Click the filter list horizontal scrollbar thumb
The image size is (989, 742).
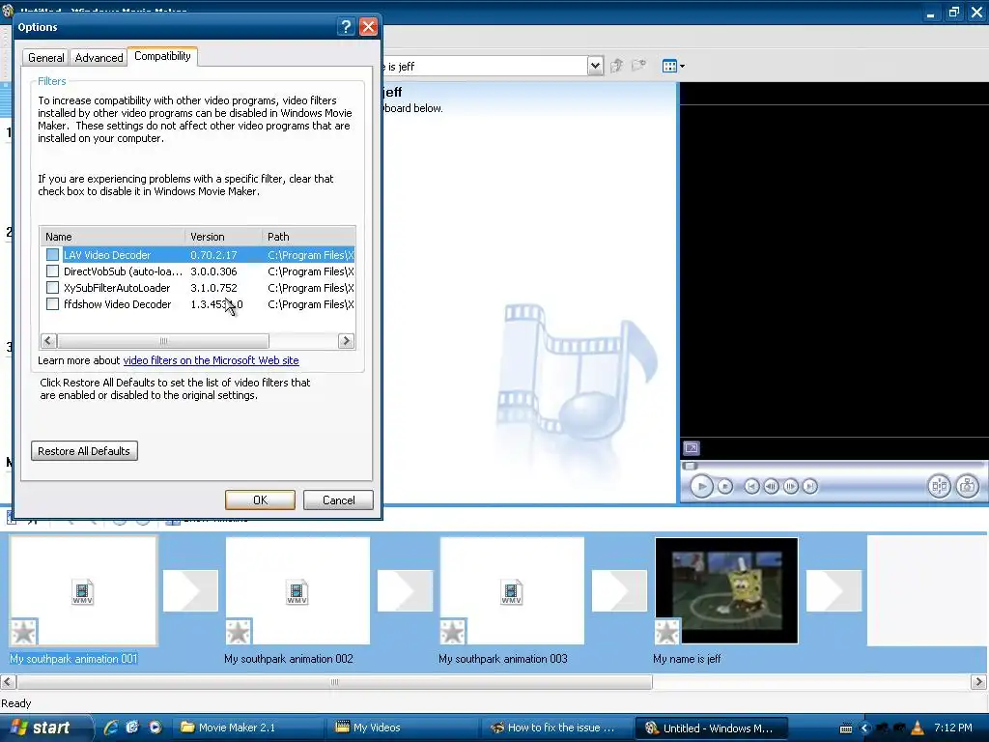point(163,341)
